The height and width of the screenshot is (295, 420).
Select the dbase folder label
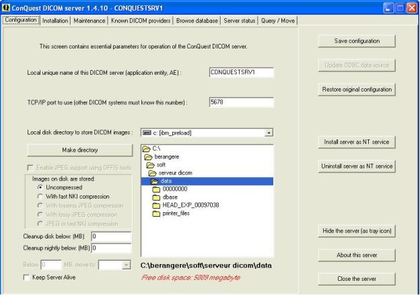point(170,197)
